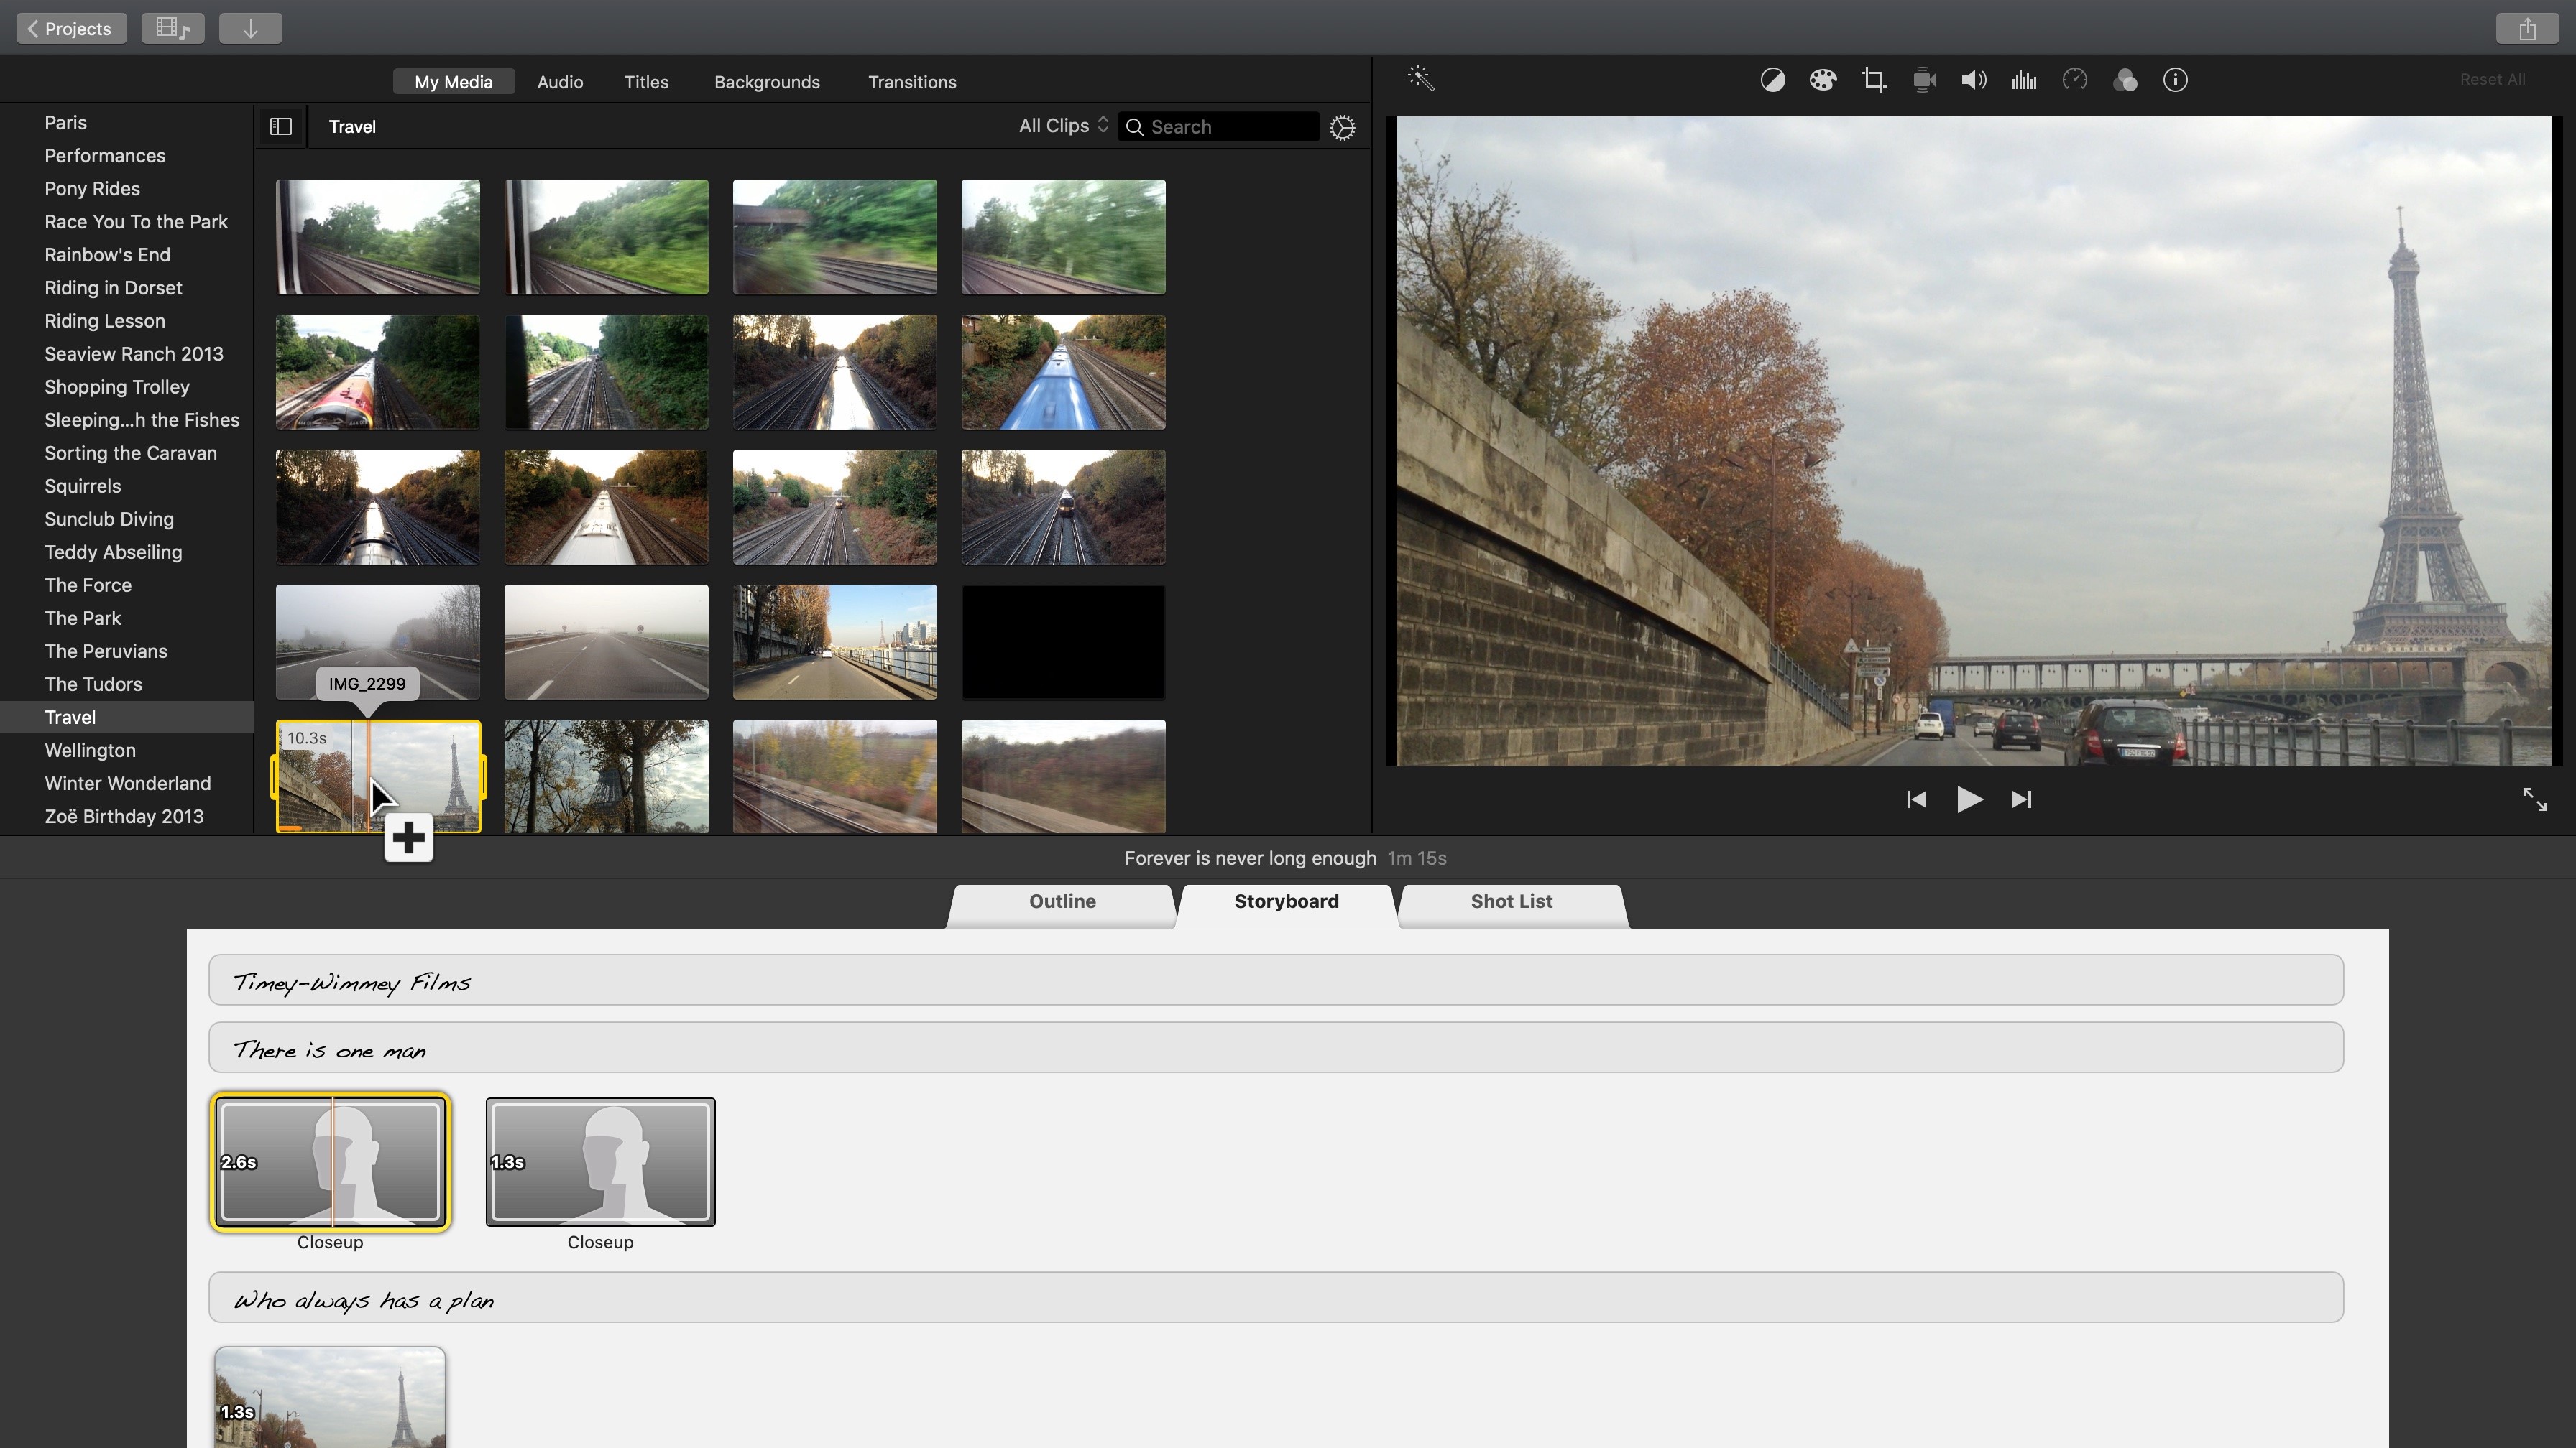
Task: Add selected clip with plus button
Action: coord(408,838)
